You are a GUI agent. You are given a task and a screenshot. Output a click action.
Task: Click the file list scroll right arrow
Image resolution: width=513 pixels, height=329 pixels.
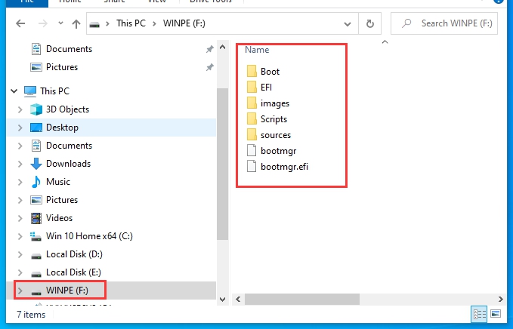[501, 300]
